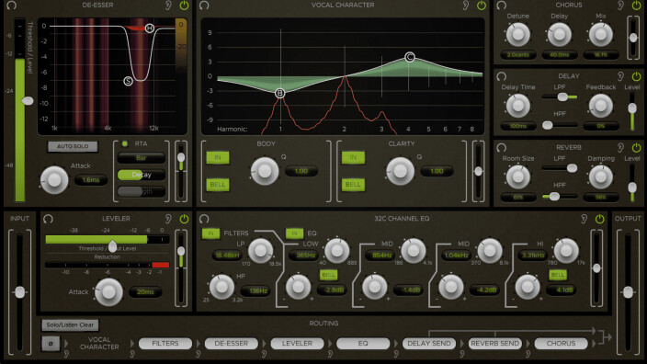The height and width of the screenshot is (364, 647).
Task: Reset the Chorus module
Action: 502,6
